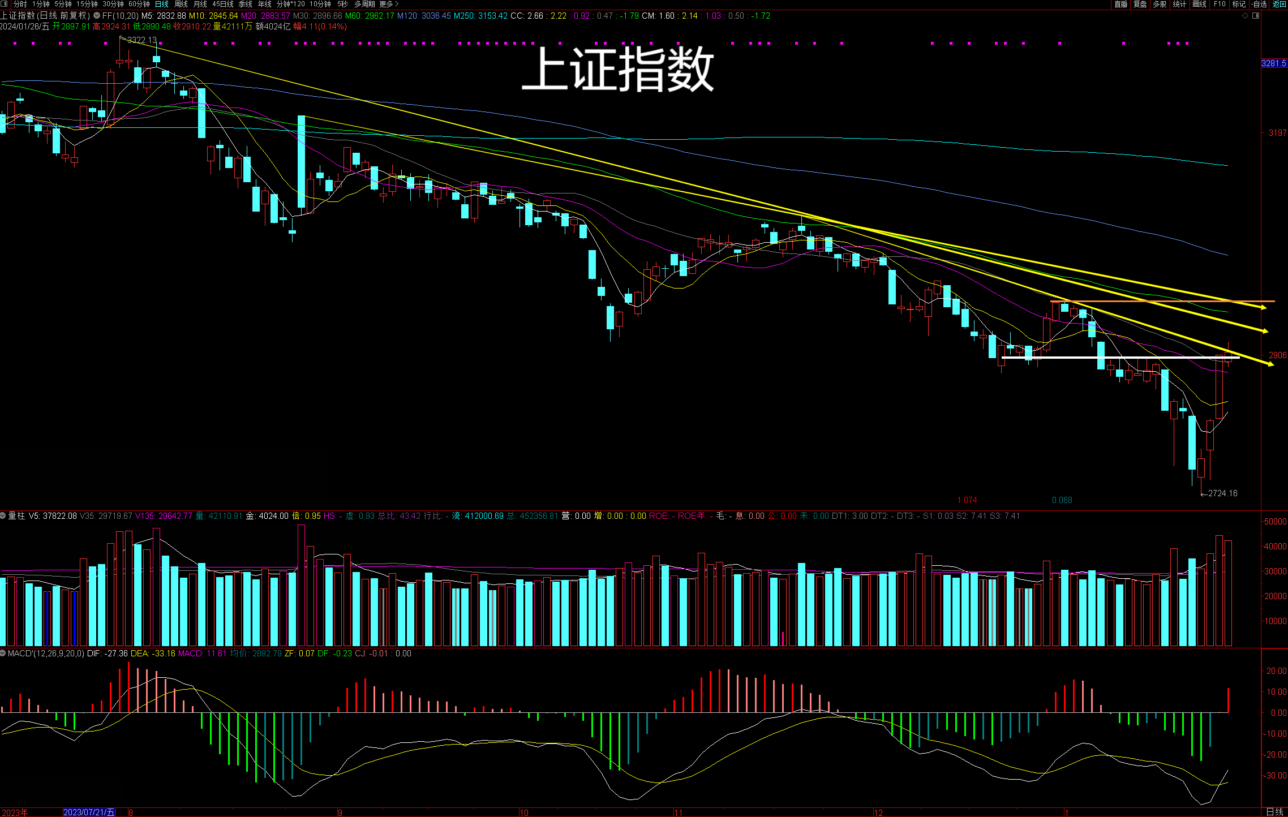Screen dimensions: 1288x817
Task: Select the 60分钟 period tab
Action: (139, 4)
